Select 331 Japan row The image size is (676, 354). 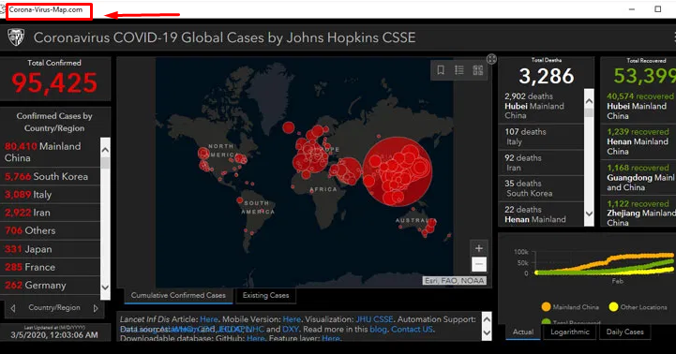click(x=50, y=249)
